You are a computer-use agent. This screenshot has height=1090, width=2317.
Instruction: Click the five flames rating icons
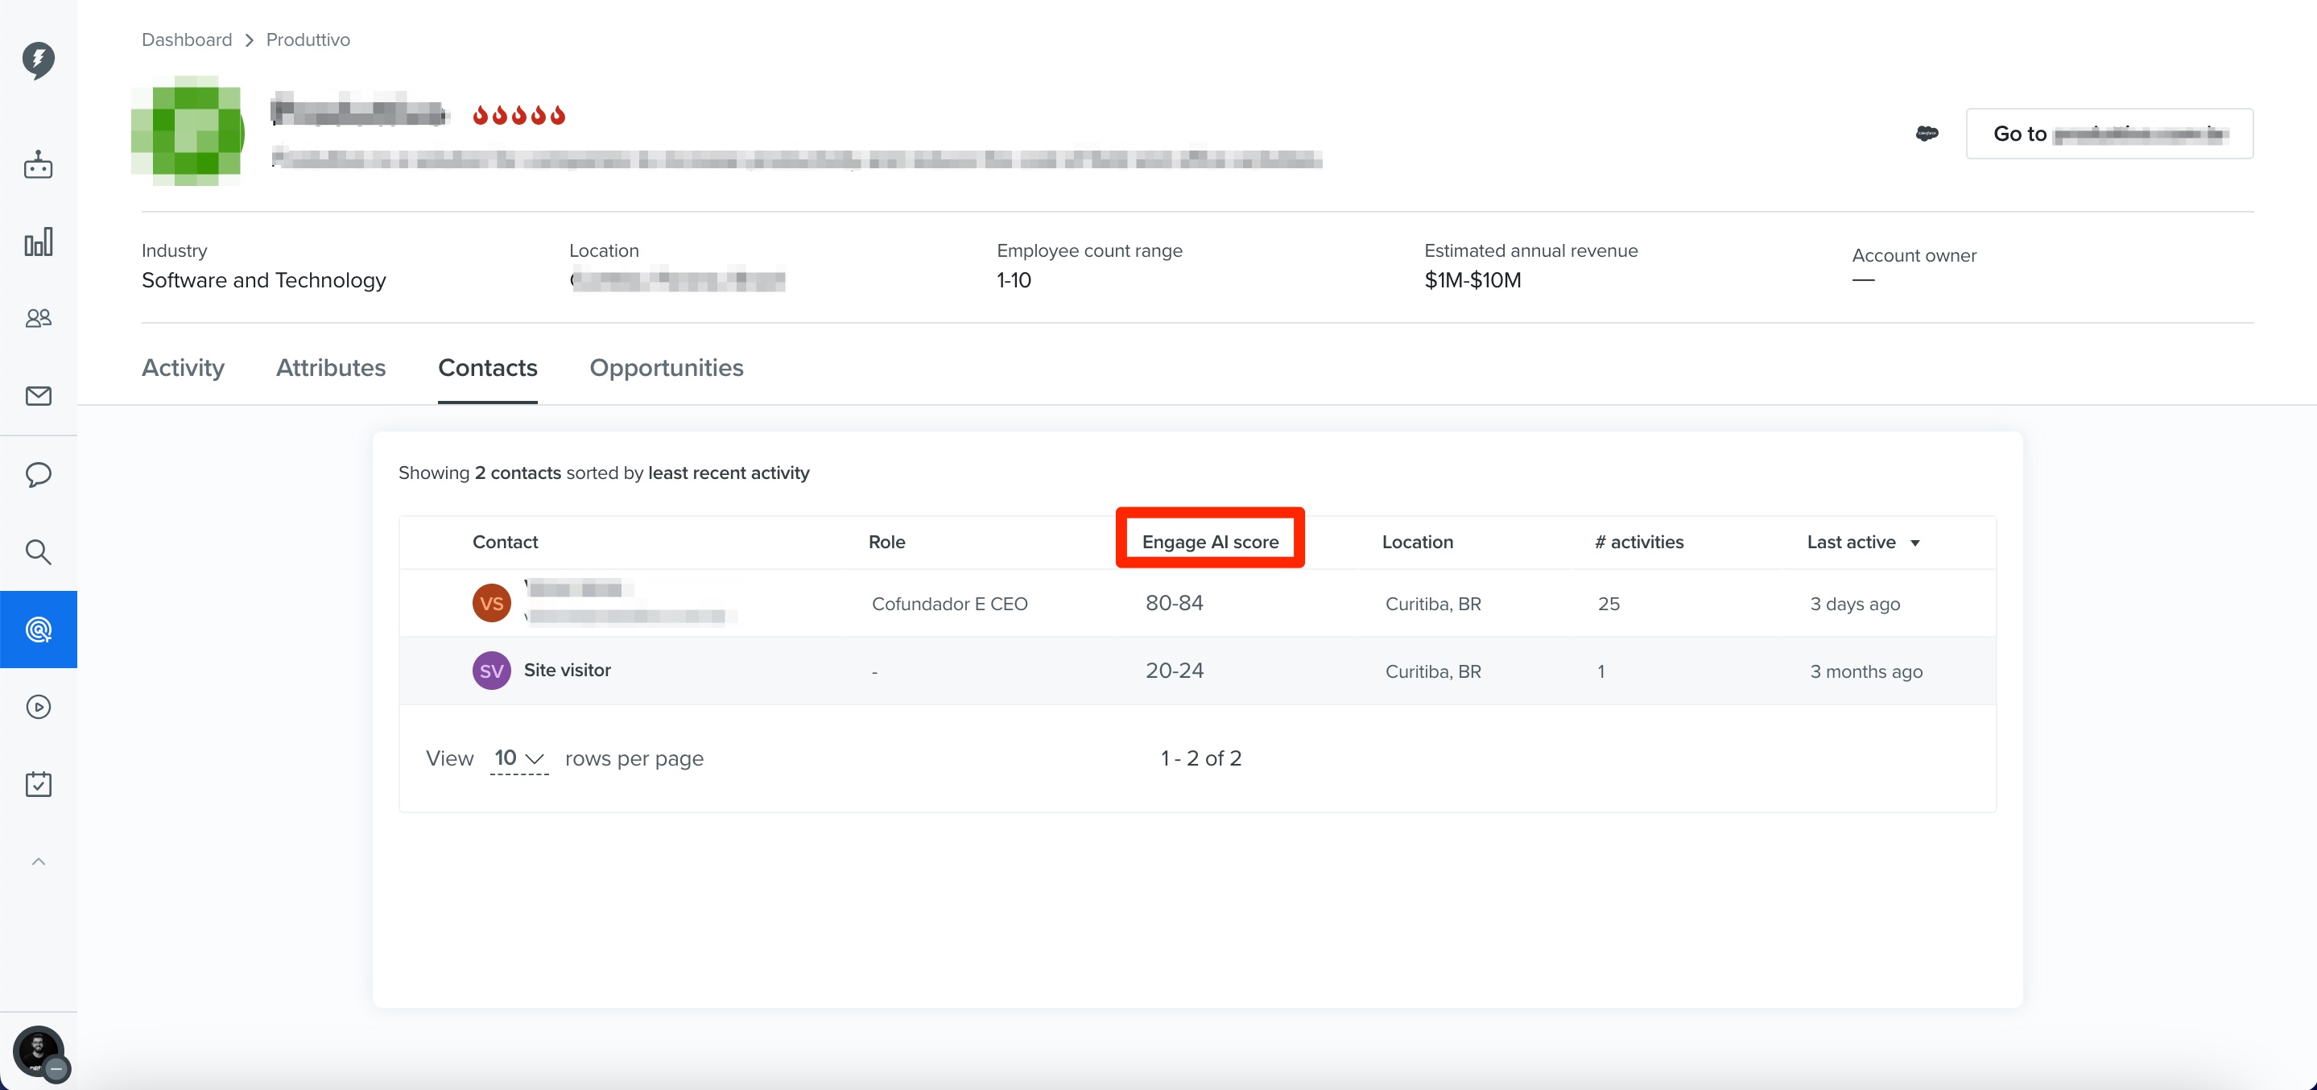(519, 115)
